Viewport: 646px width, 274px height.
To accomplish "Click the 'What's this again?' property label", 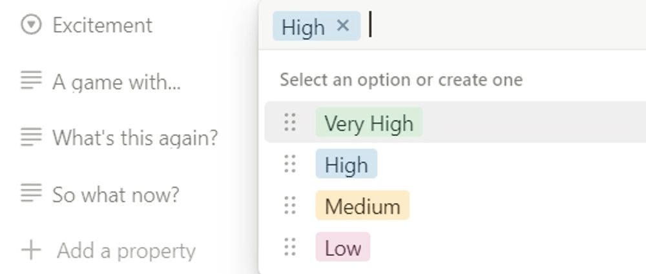I will (135, 137).
